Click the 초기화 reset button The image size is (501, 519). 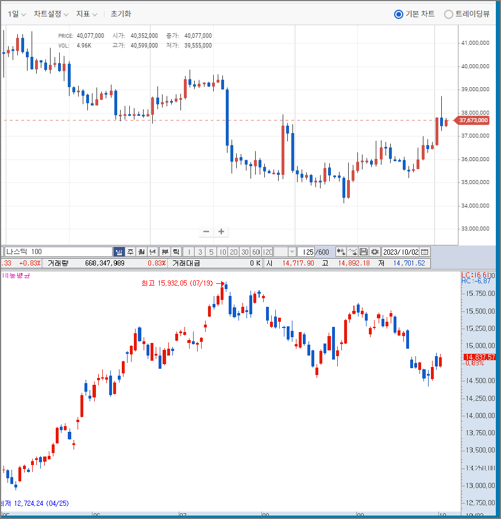pos(121,14)
